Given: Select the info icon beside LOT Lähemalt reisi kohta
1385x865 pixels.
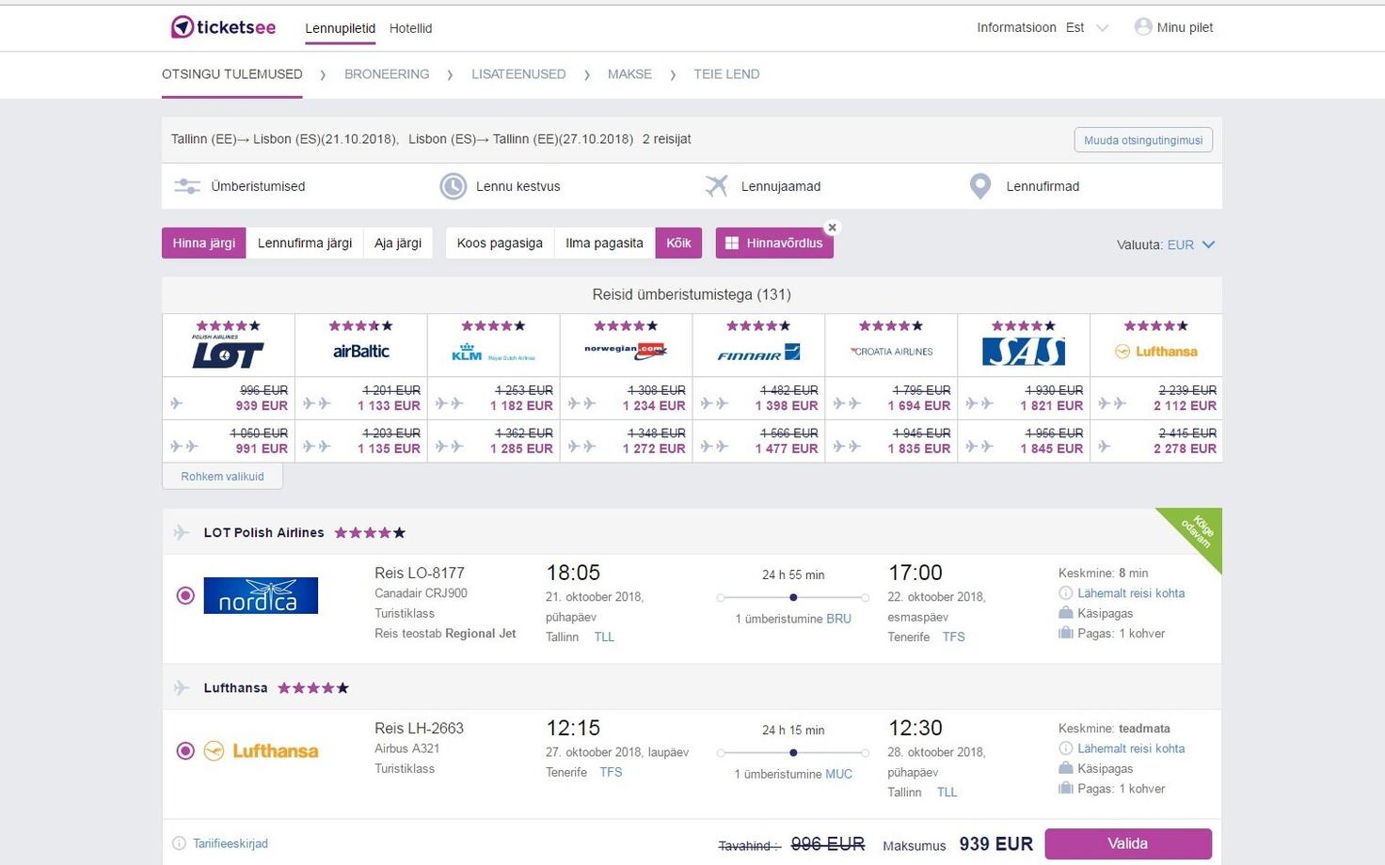Looking at the screenshot, I should [1065, 593].
